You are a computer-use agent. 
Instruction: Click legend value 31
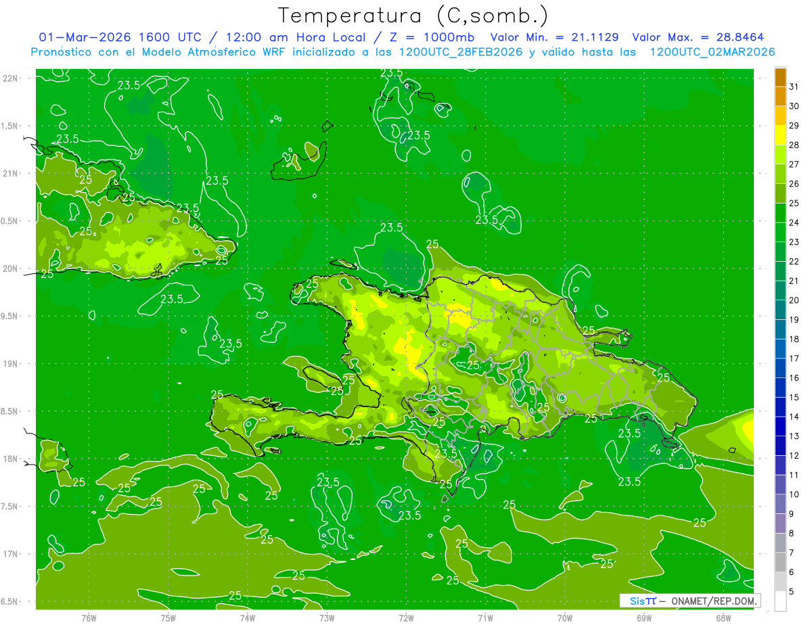coord(794,87)
